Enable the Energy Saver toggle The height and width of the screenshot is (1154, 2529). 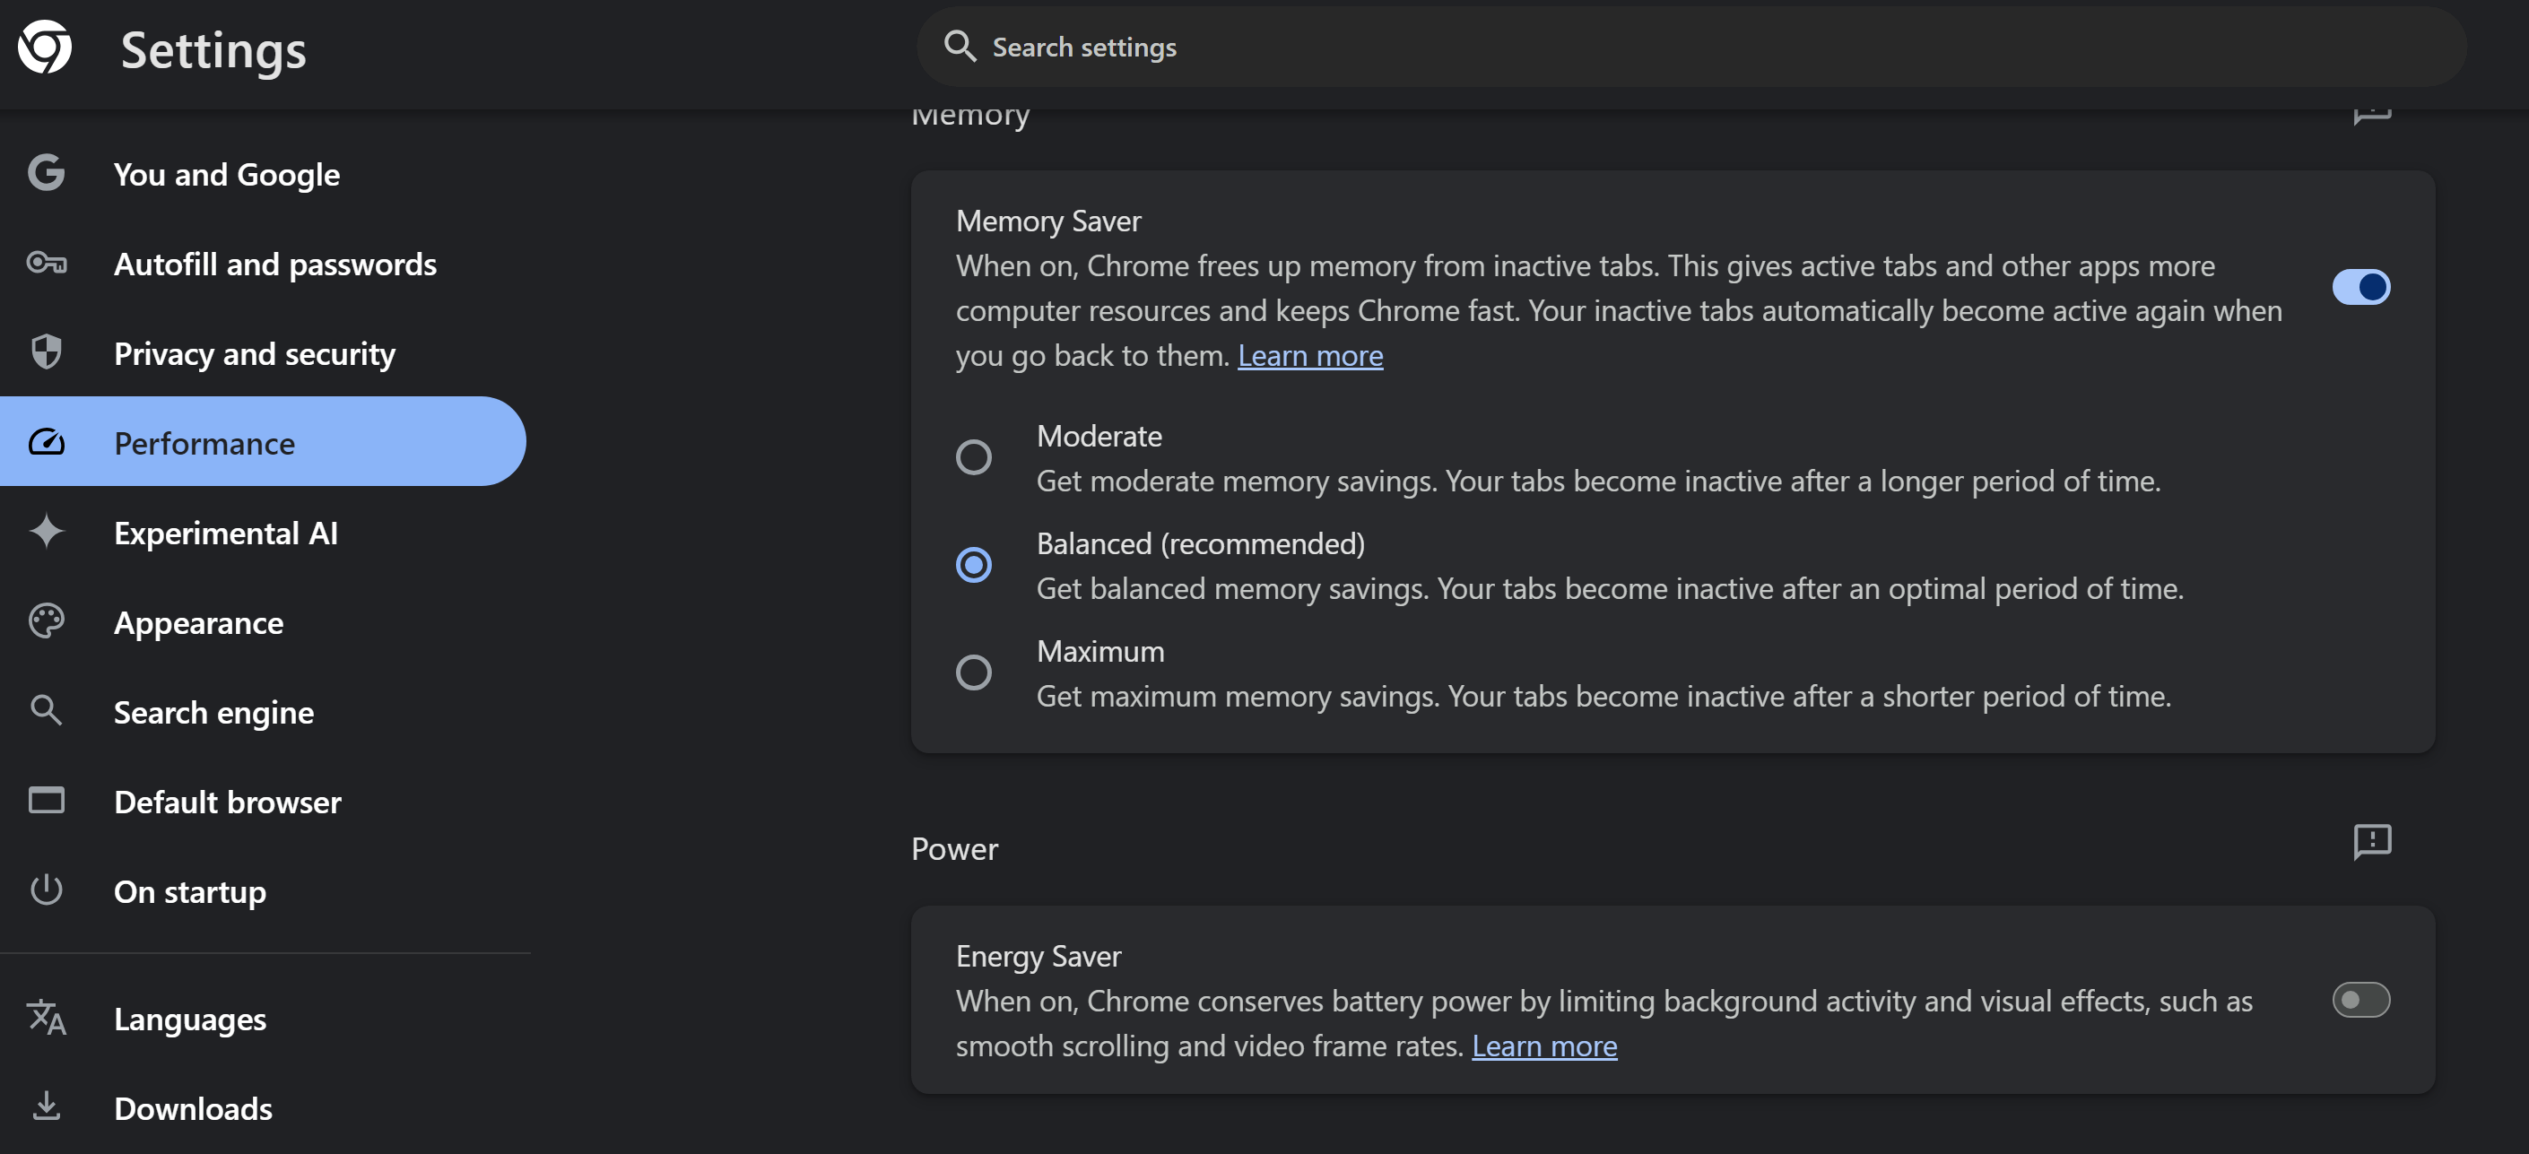tap(2360, 1000)
